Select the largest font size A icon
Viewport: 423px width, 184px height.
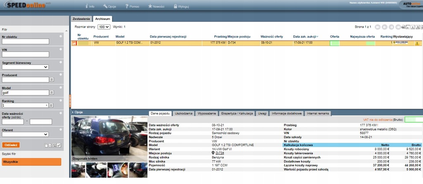pyautogui.click(x=418, y=27)
